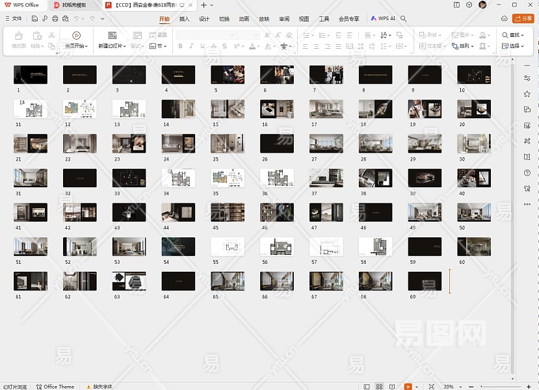Start slideshow from the status bar play button
539x390 pixels.
408,386
